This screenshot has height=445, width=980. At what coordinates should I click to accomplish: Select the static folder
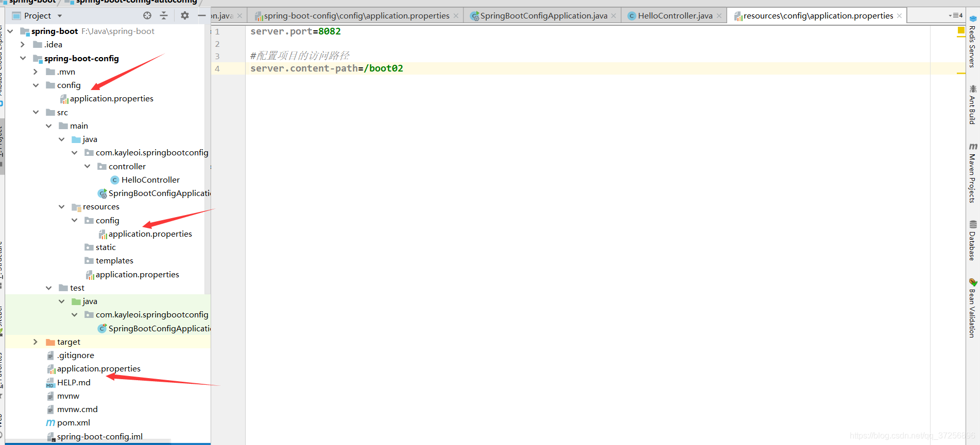tap(100, 247)
